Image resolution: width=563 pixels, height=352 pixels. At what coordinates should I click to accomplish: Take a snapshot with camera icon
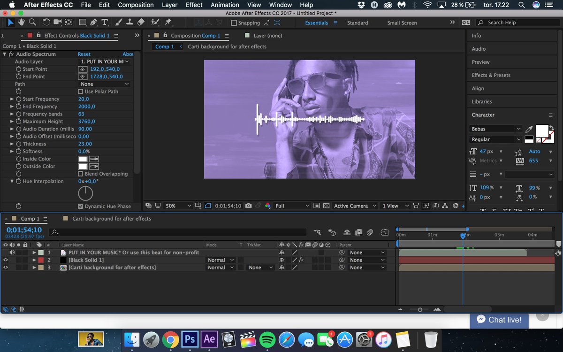[x=249, y=206]
